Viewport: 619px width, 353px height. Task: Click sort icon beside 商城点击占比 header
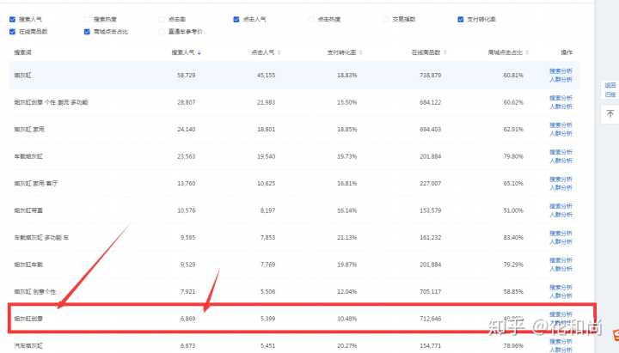click(524, 52)
